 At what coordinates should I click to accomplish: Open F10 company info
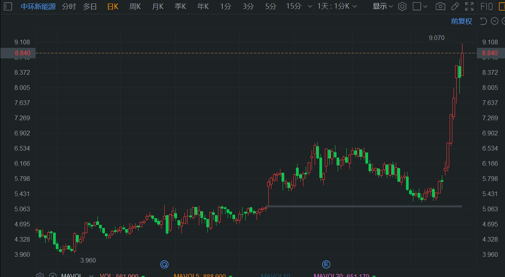click(487, 6)
